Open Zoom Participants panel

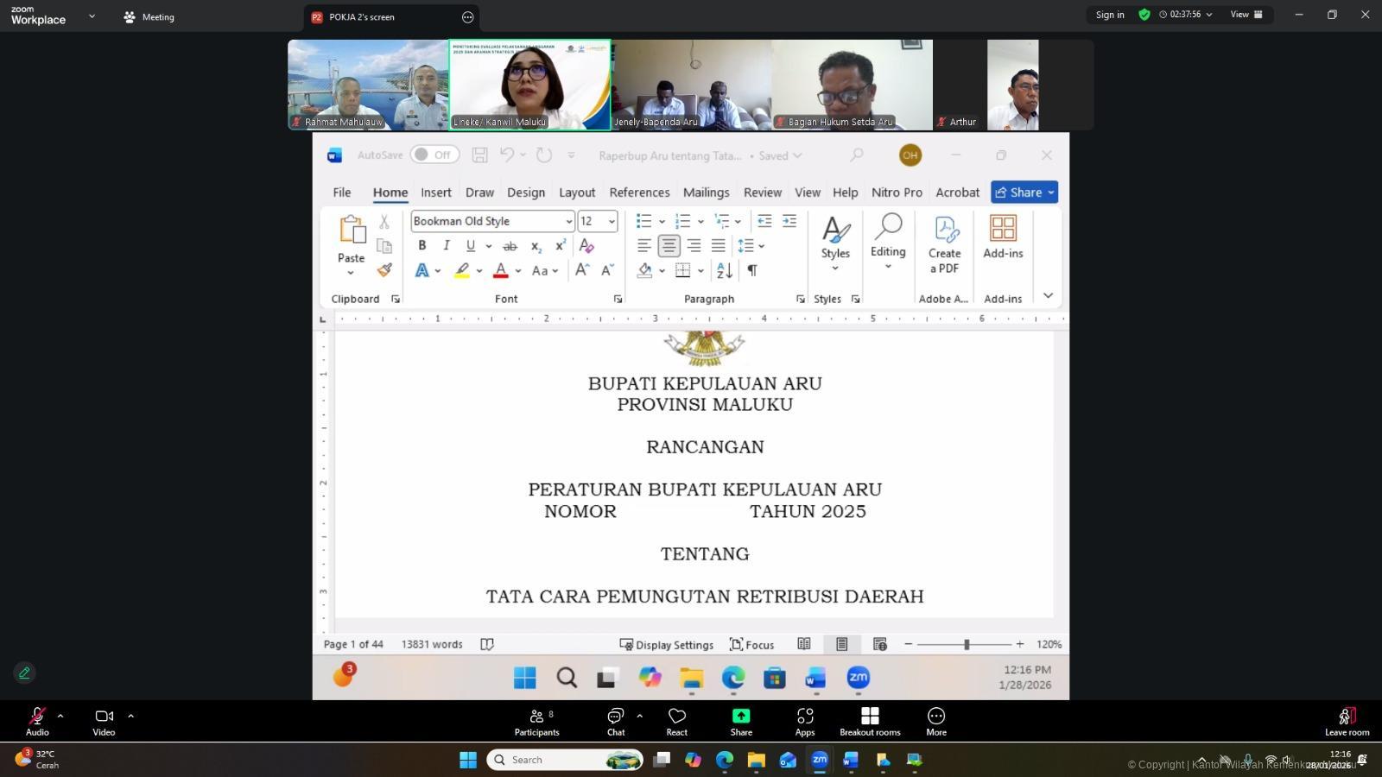point(536,722)
